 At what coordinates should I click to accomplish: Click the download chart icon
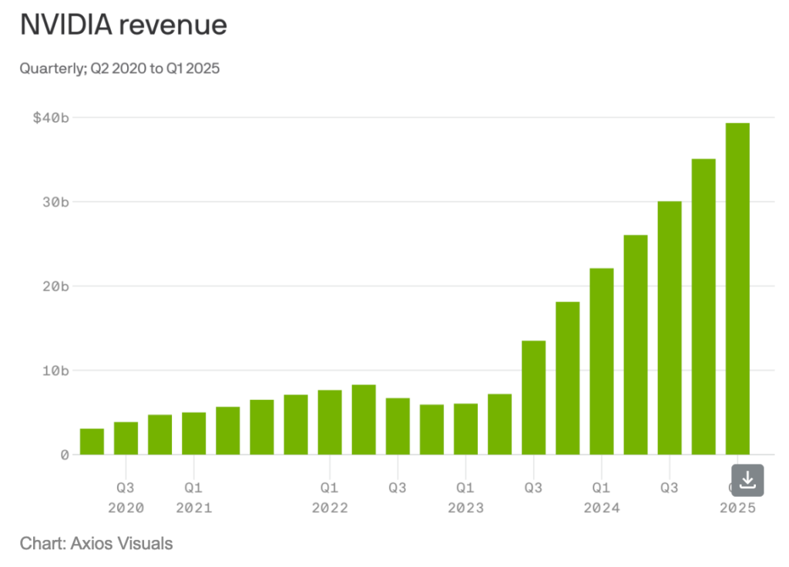pos(747,480)
